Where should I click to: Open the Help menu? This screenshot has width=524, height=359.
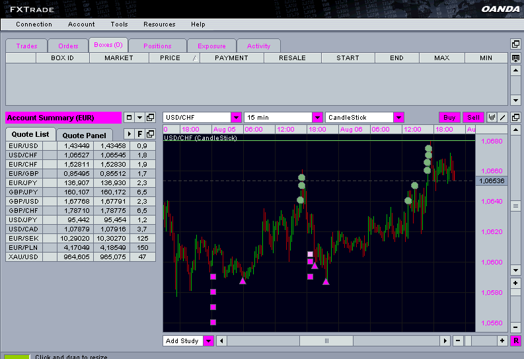pyautogui.click(x=198, y=24)
